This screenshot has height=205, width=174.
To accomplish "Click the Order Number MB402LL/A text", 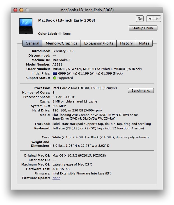I will [67, 69].
